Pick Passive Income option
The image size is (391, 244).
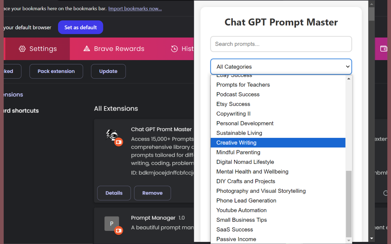pyautogui.click(x=278, y=239)
